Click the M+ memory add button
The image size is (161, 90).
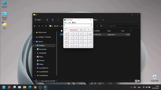pyautogui.click(x=66, y=45)
